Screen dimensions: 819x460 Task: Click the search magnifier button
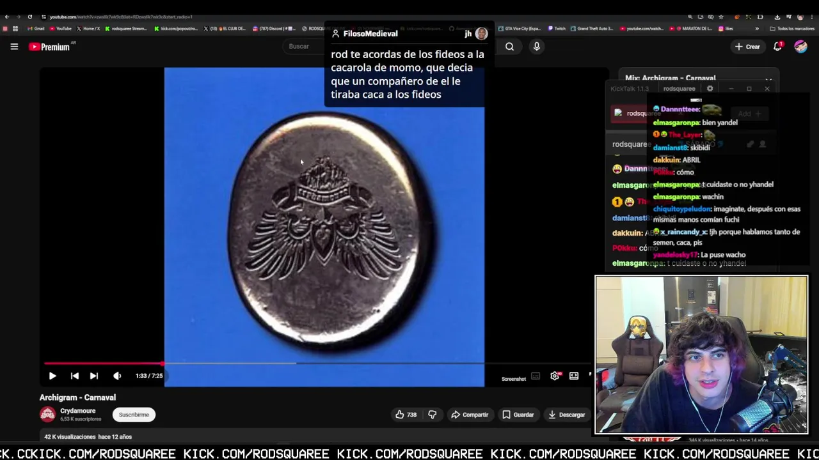tap(509, 47)
